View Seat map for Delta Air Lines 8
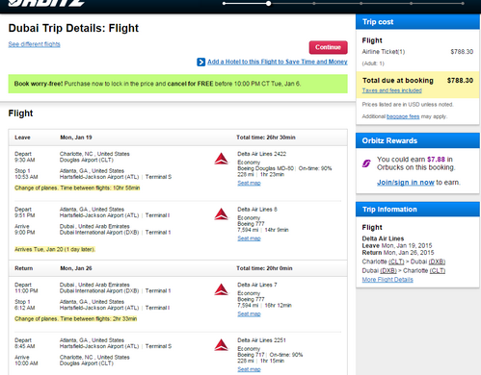This screenshot has width=481, height=375. click(x=249, y=238)
